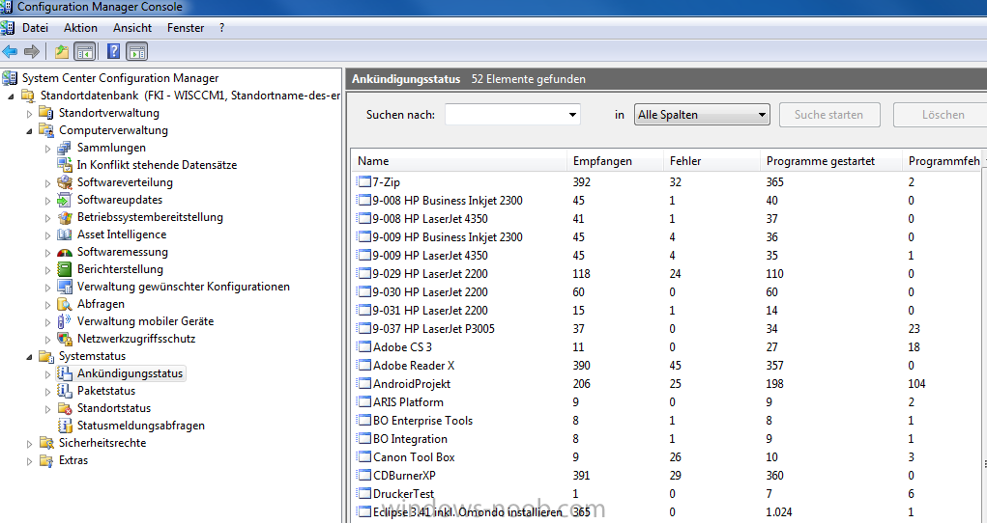The image size is (987, 523).
Task: Click the CDBurnerXP row icon
Action: pos(363,475)
